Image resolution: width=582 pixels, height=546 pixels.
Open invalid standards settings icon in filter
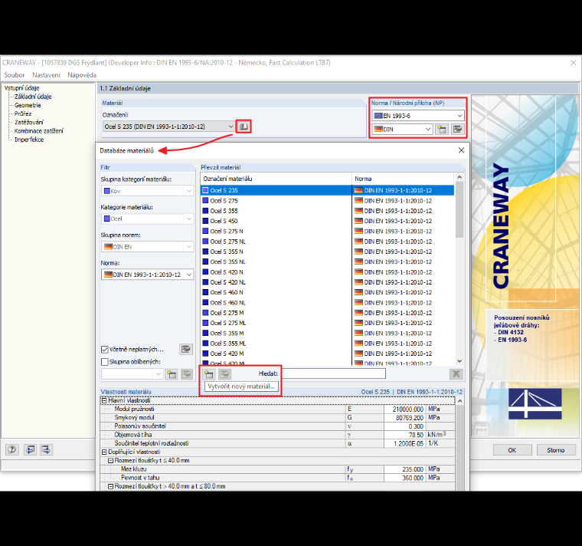tap(186, 349)
